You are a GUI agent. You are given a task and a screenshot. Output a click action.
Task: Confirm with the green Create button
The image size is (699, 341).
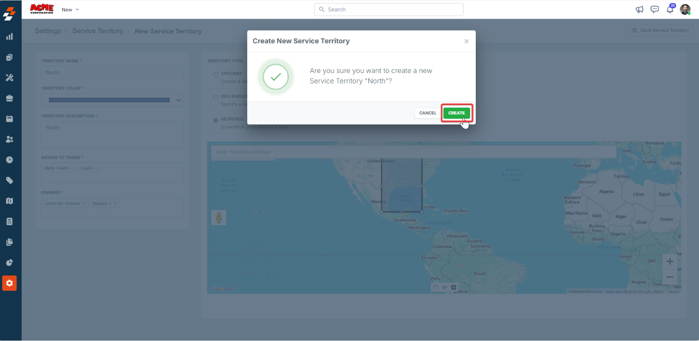(x=457, y=113)
